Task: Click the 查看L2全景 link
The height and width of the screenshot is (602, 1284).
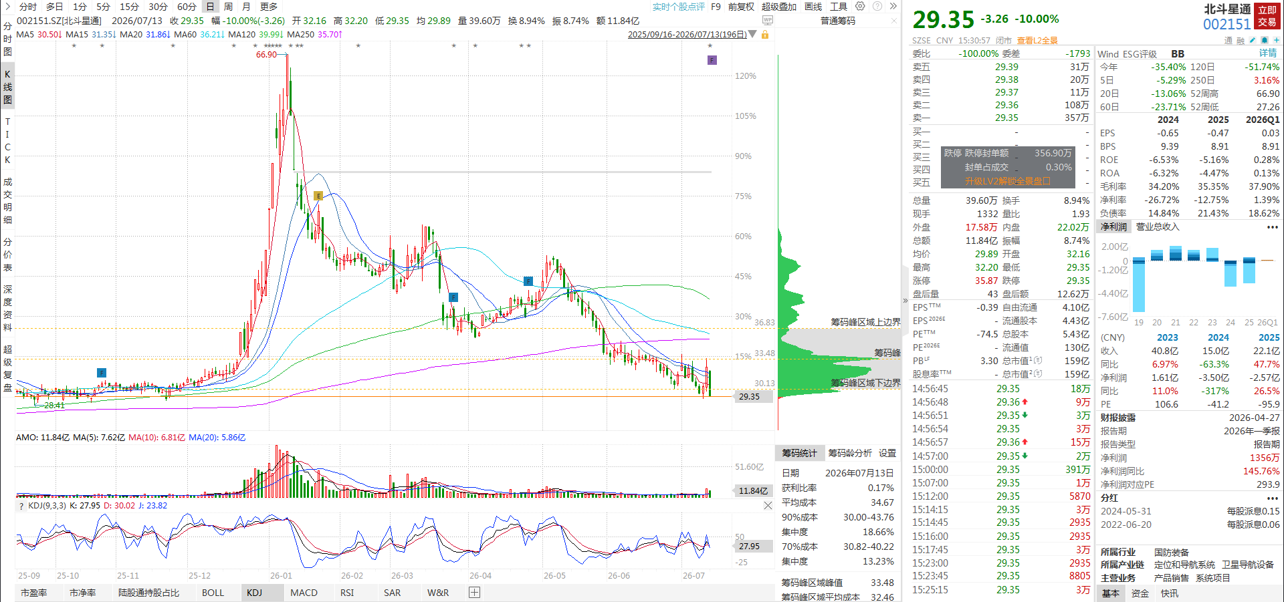Action: click(x=1037, y=41)
